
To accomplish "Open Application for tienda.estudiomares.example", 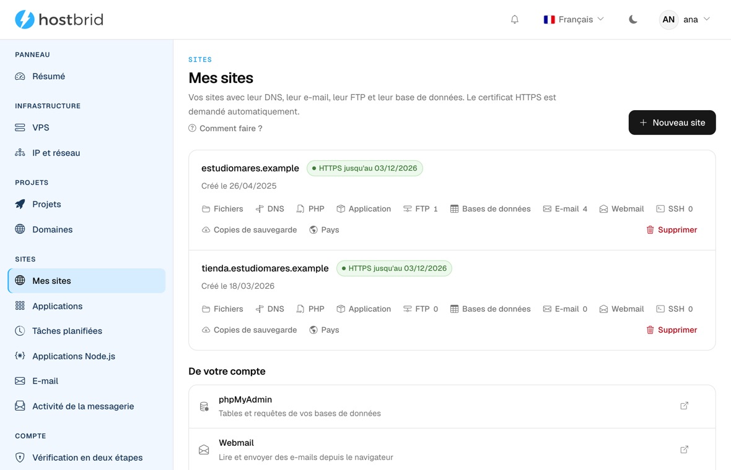I will tap(364, 309).
